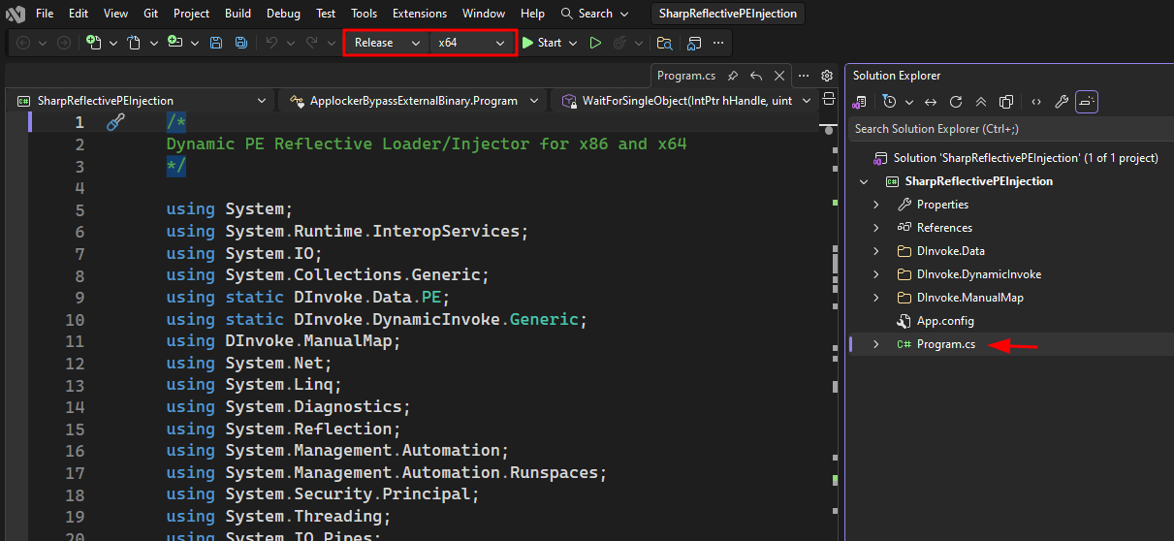1174x541 pixels.
Task: Click the Live Share/feedback toolbar icon
Action: point(694,43)
